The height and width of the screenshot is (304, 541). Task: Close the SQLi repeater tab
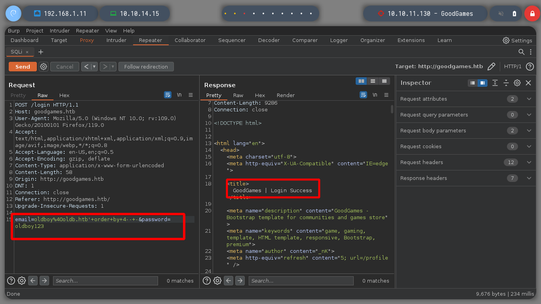(27, 52)
